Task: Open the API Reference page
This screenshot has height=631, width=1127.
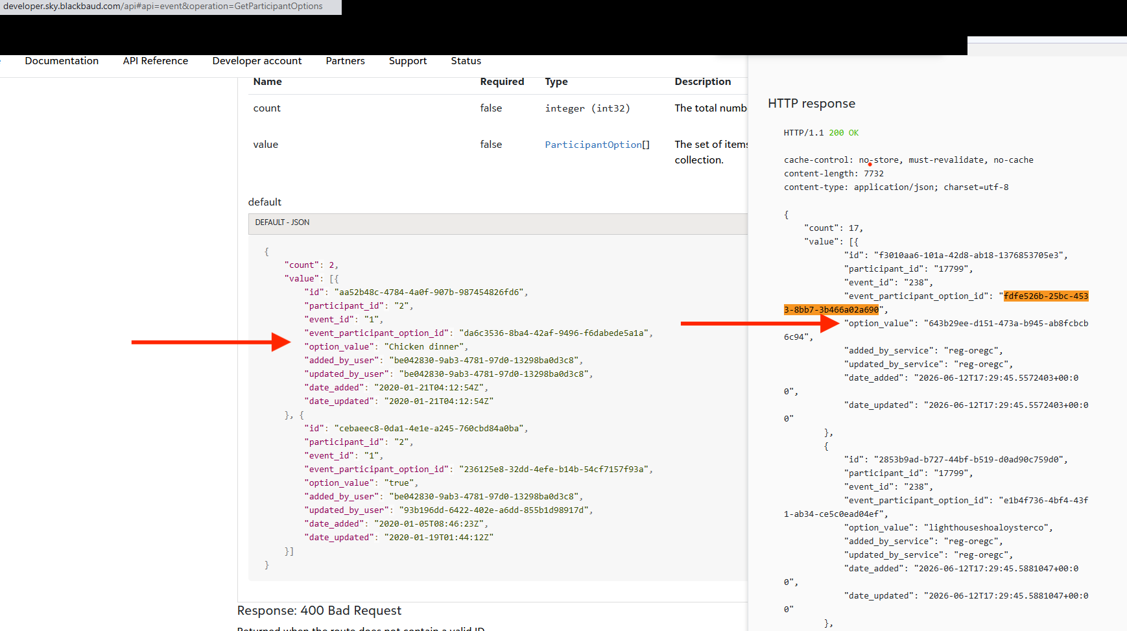Action: [x=156, y=61]
